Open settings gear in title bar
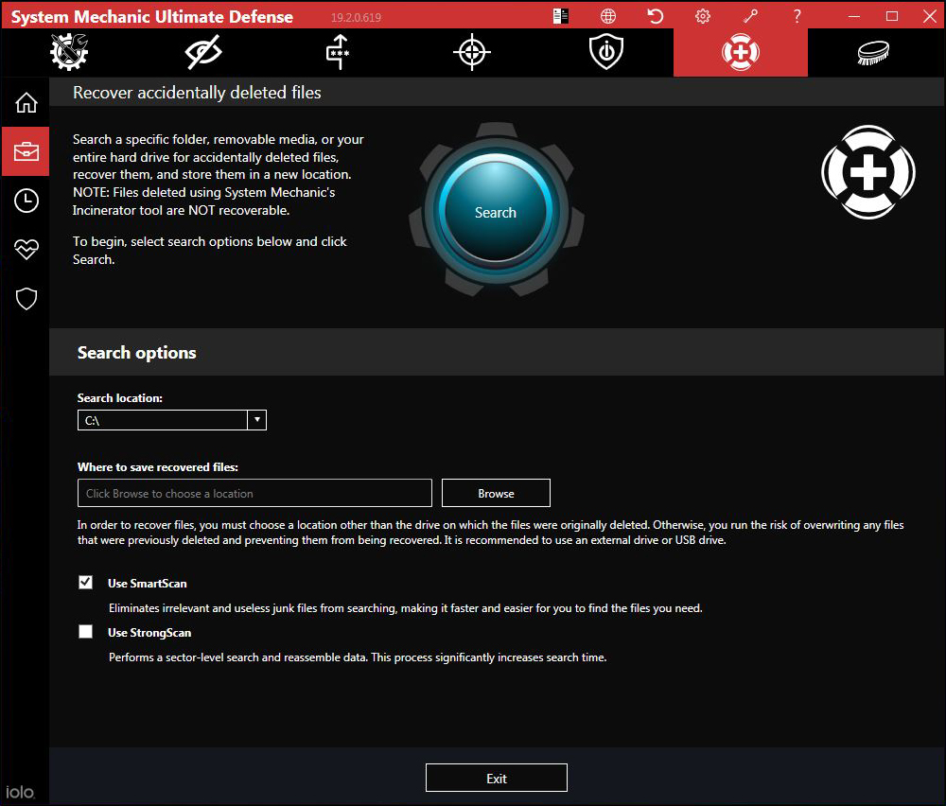Image resolution: width=946 pixels, height=806 pixels. tap(703, 16)
